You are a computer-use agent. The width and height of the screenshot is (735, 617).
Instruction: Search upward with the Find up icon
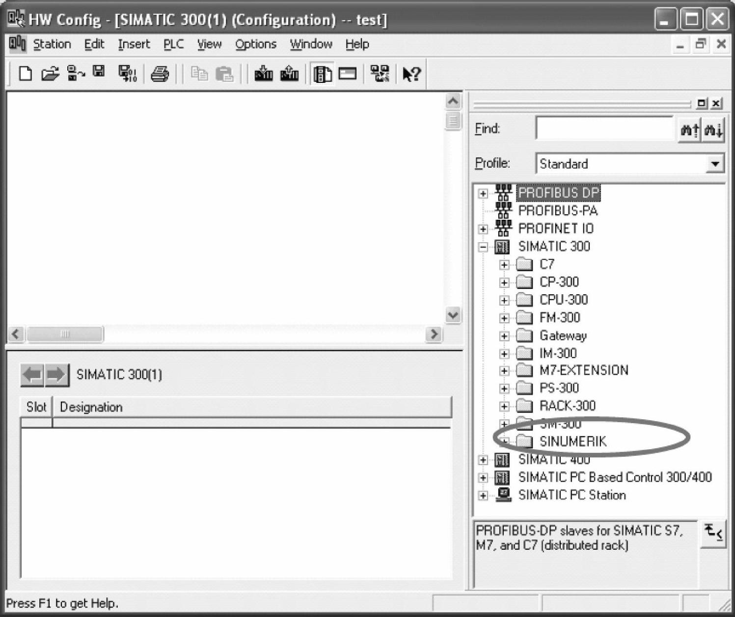pos(689,129)
